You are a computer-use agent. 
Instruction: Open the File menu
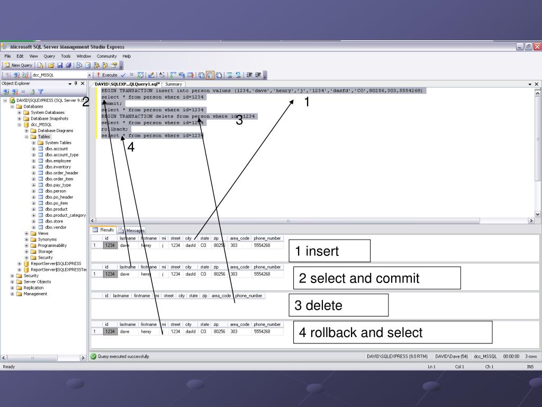coord(7,56)
